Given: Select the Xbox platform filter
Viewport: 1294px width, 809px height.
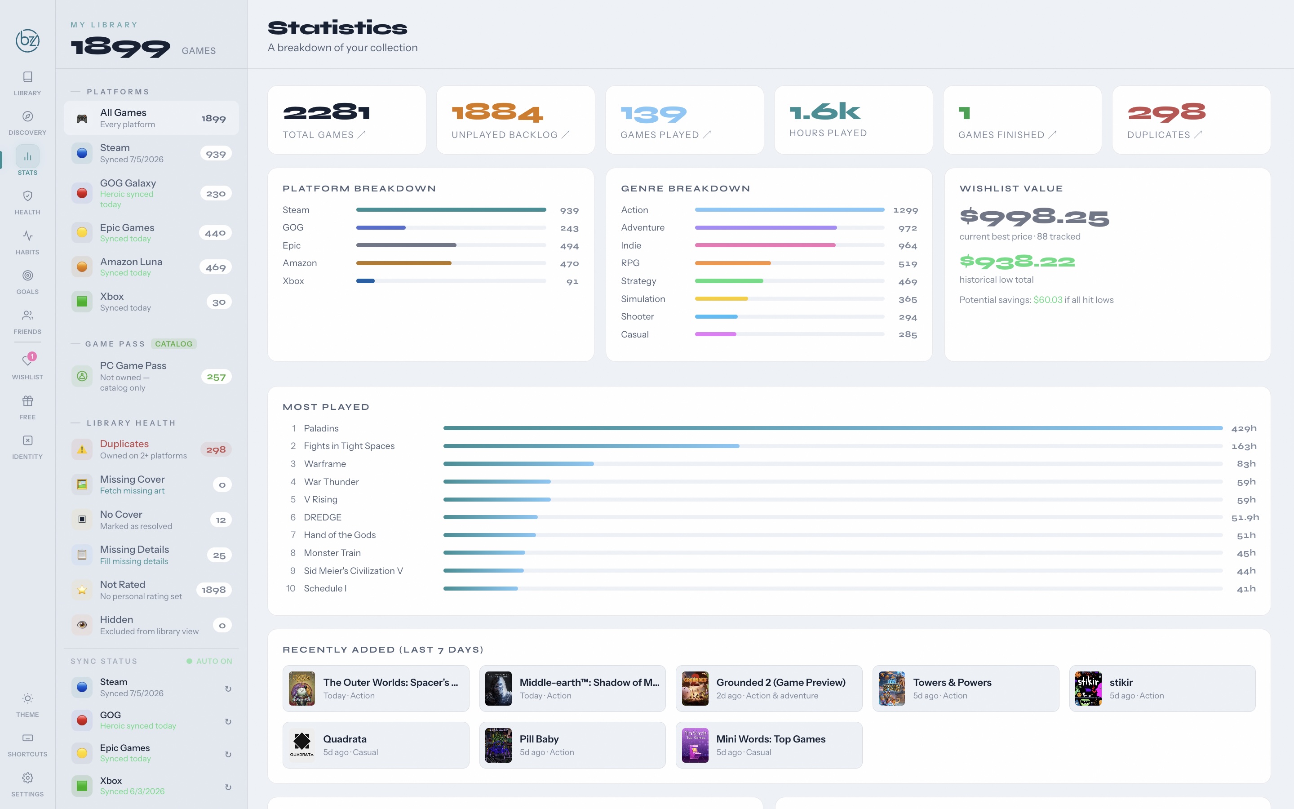Looking at the screenshot, I should click(x=151, y=302).
